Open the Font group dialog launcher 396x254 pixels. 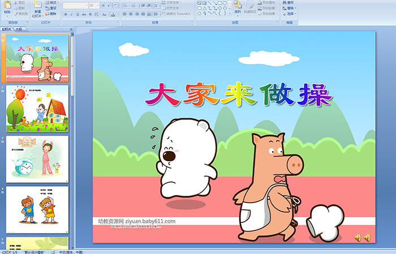click(x=118, y=22)
